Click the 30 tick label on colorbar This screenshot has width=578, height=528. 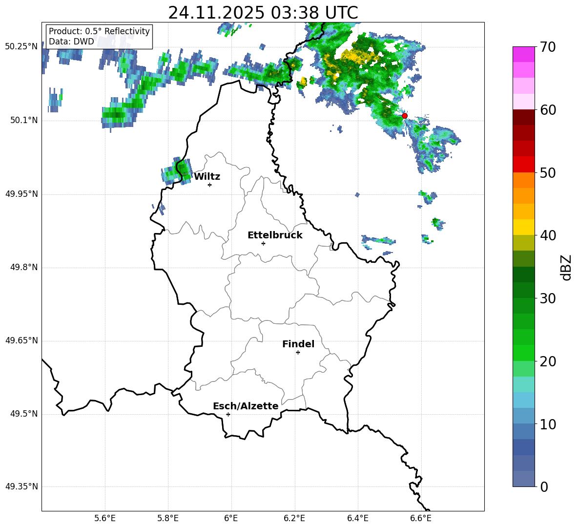[548, 298]
